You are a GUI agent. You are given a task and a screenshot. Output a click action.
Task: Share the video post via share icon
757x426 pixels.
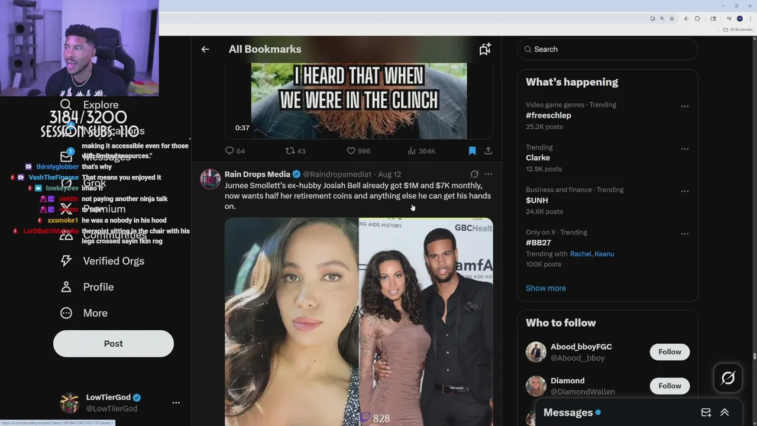(x=488, y=151)
